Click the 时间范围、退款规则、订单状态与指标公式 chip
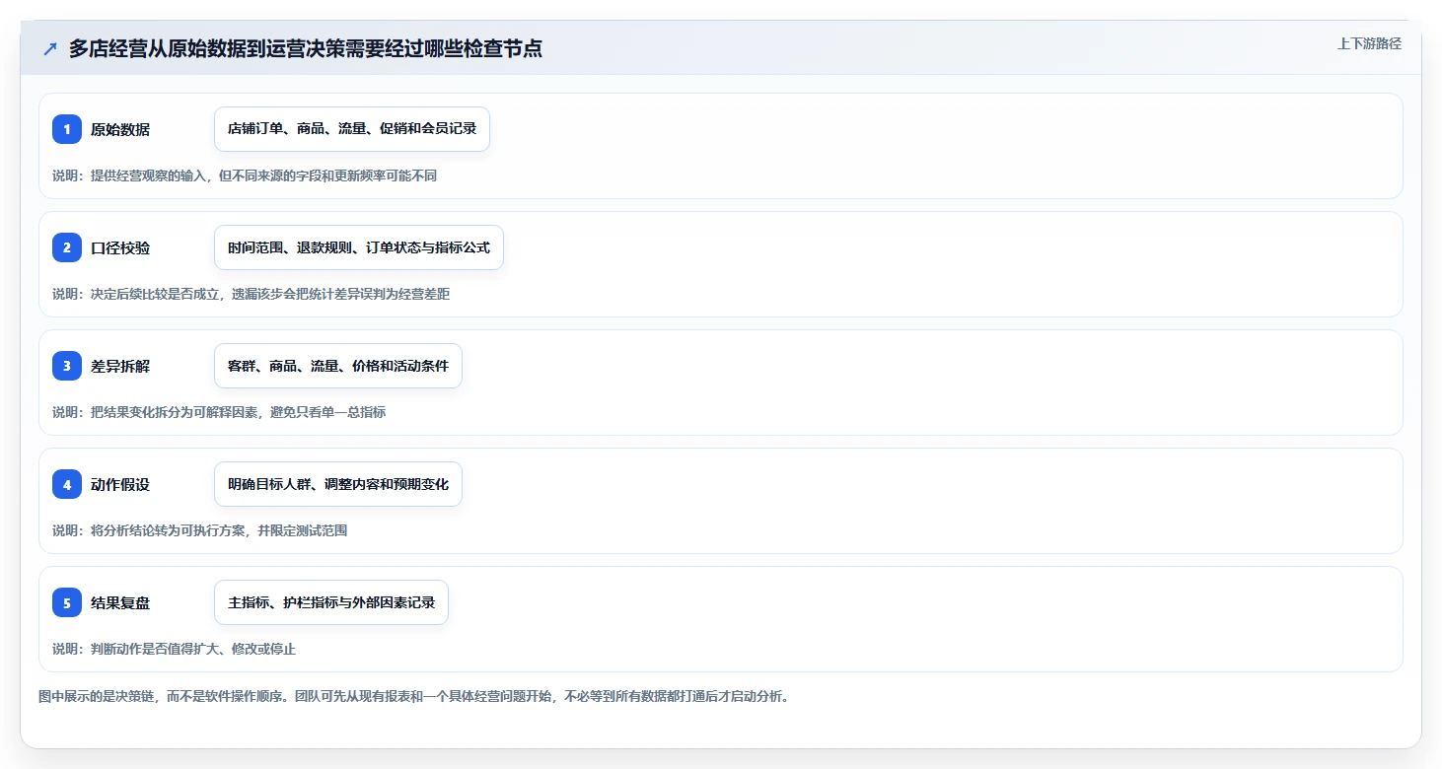 point(359,247)
